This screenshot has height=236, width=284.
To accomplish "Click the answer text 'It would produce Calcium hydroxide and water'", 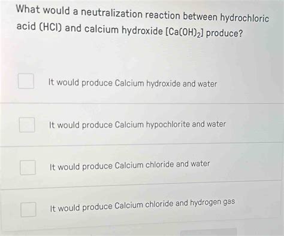I will point(132,83).
